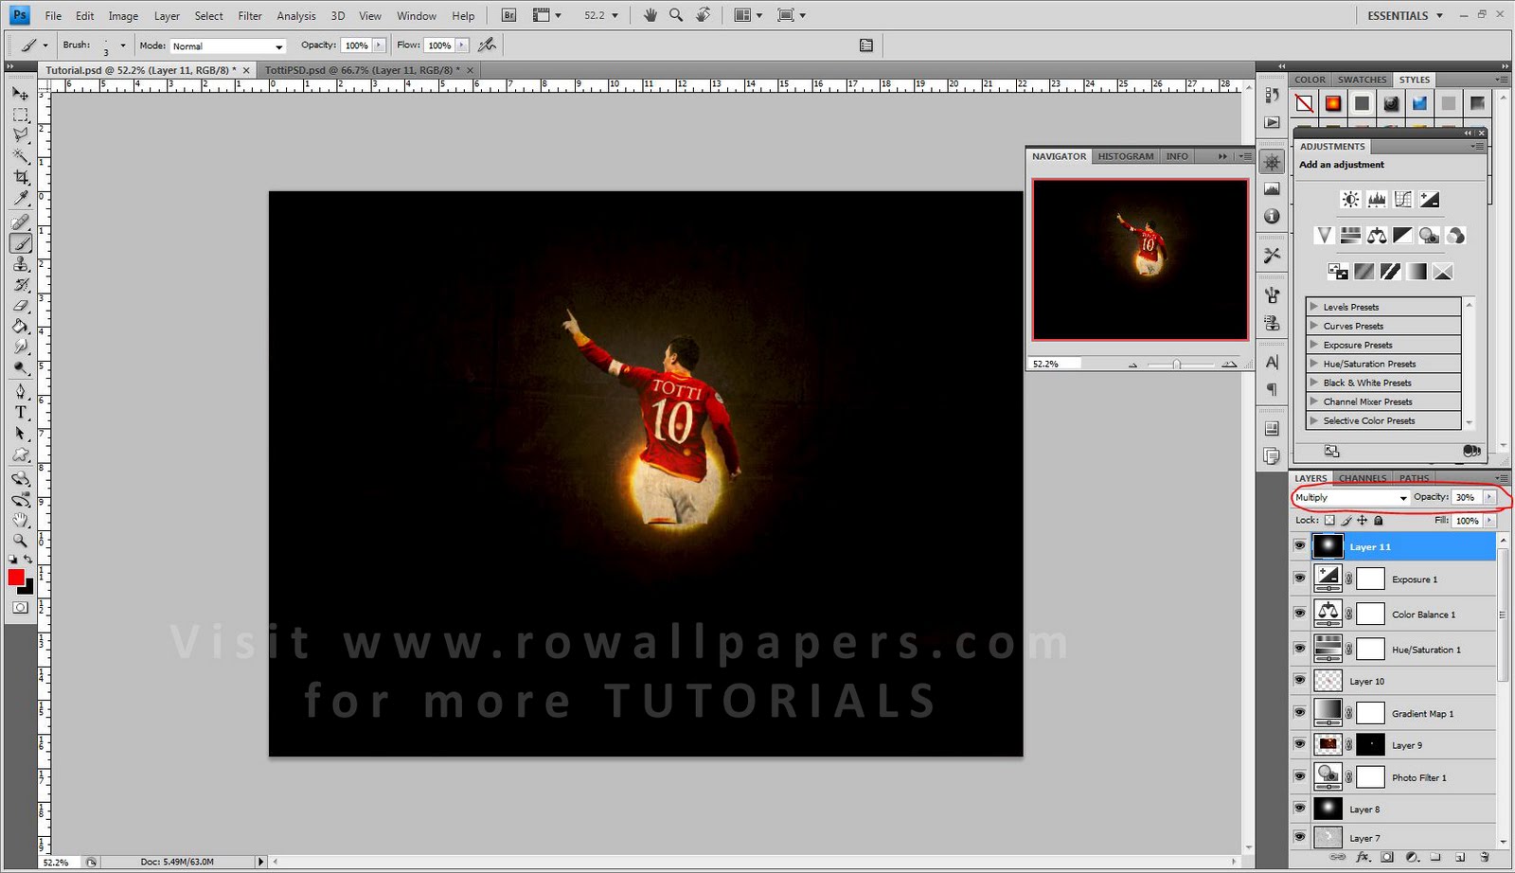This screenshot has width=1515, height=873.
Task: Select the Rectangular Marquee tool
Action: [x=20, y=115]
